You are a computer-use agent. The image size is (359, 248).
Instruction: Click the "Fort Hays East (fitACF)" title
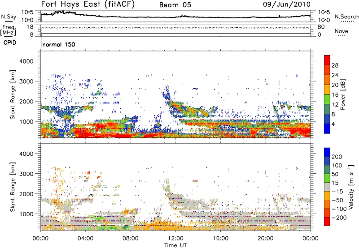(x=88, y=4)
